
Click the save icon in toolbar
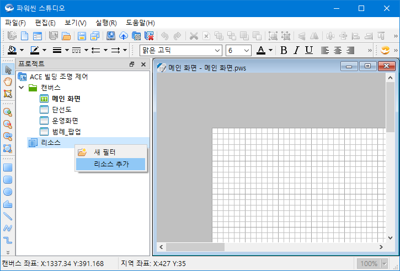click(x=82, y=36)
